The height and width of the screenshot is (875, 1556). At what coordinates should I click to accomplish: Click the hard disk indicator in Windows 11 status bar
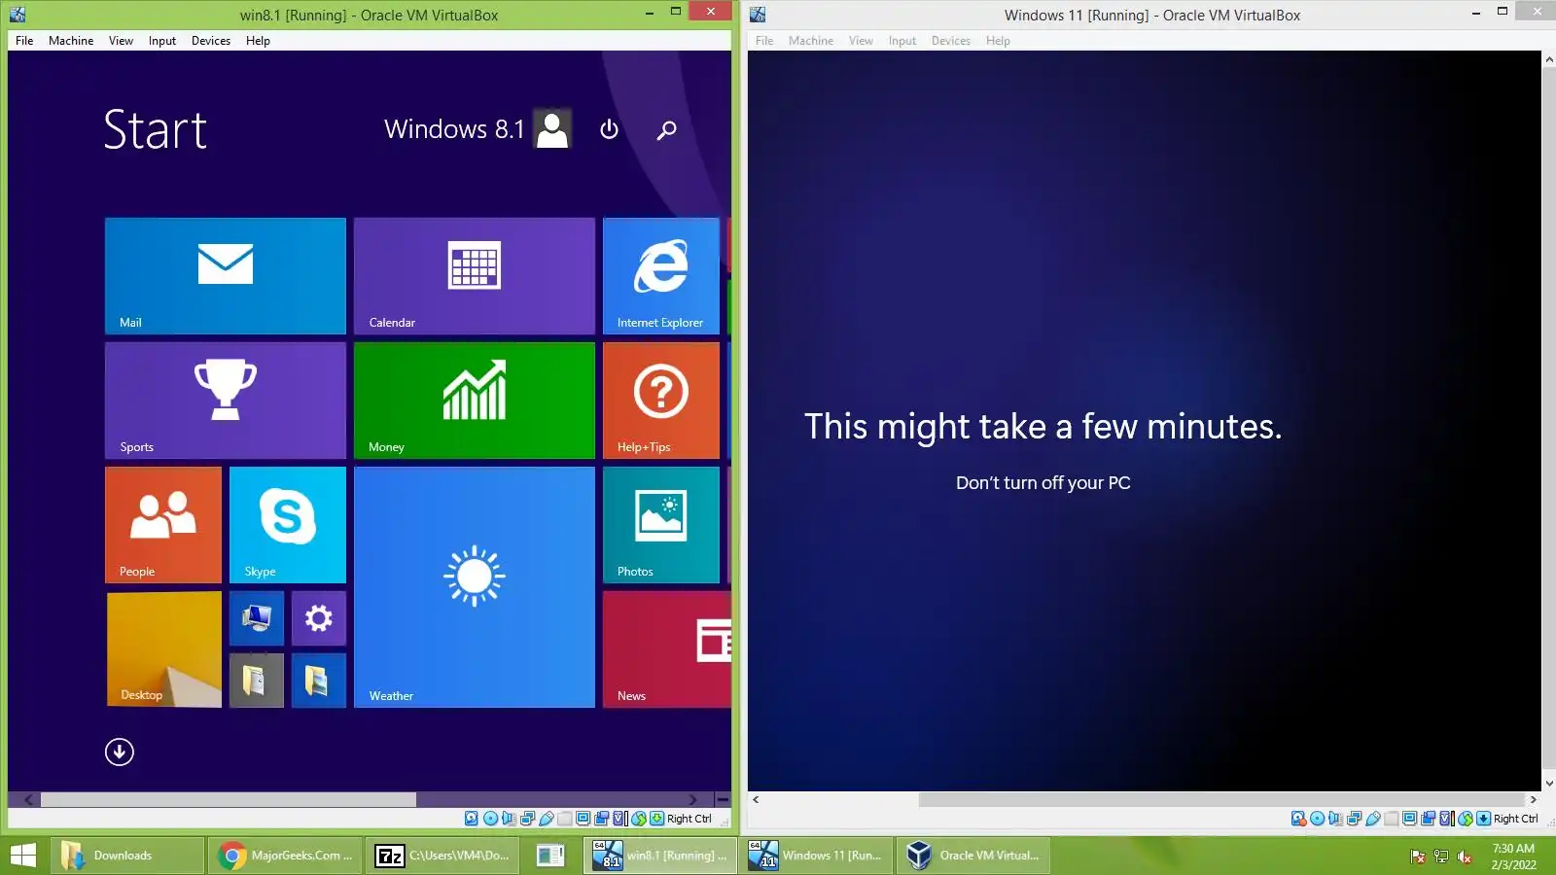point(1298,819)
